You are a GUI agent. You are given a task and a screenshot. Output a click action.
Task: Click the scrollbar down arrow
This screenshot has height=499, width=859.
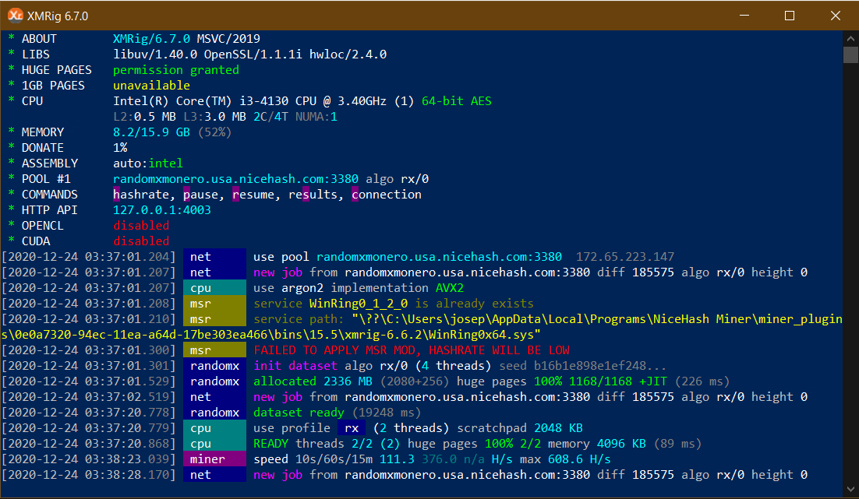click(850, 489)
